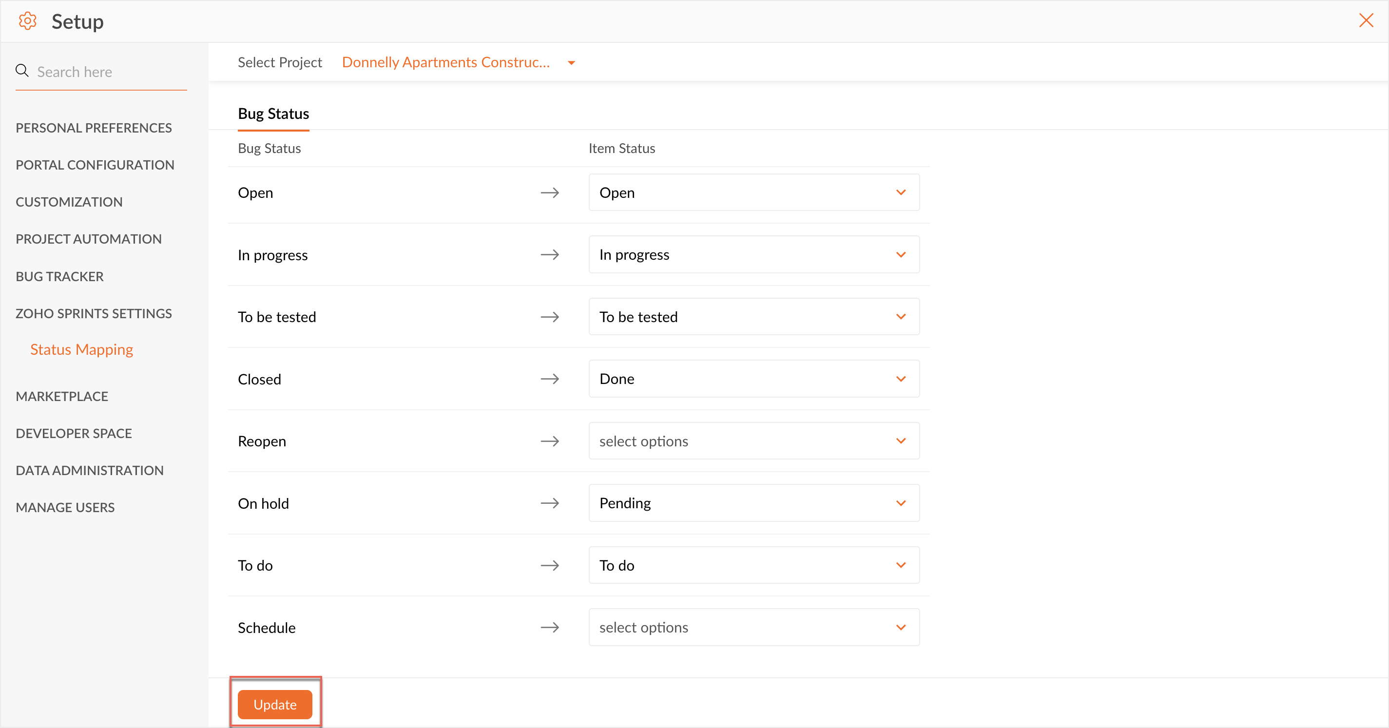Click the Update button
Image resolution: width=1389 pixels, height=728 pixels.
pyautogui.click(x=275, y=704)
